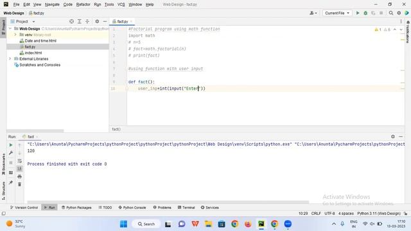The image size is (411, 231).
Task: Rerun fact with the Run panel play icon
Action: tap(11, 145)
